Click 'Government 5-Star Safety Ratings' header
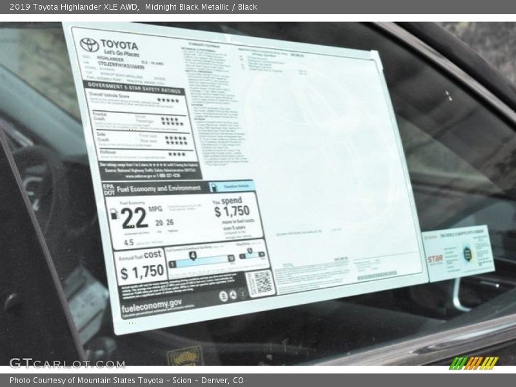Screen dimensions: 516x387 click(x=134, y=88)
